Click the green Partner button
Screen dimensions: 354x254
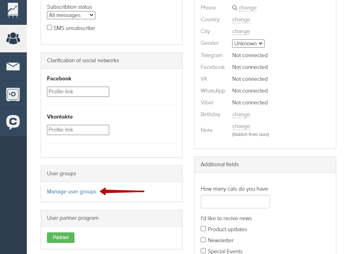pos(60,237)
